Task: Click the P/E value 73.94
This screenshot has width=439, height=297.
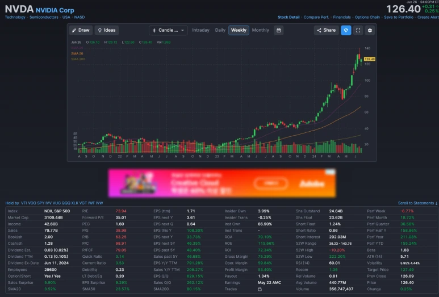Action: coord(121,211)
